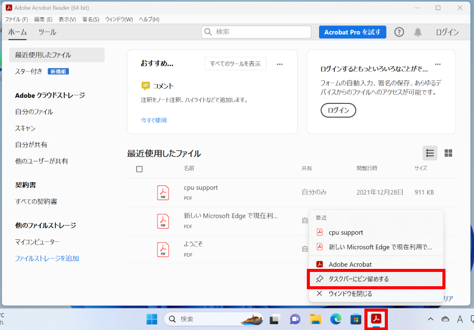This screenshot has width=474, height=330.
Task: Click the 共有 column header
Action: click(306, 168)
